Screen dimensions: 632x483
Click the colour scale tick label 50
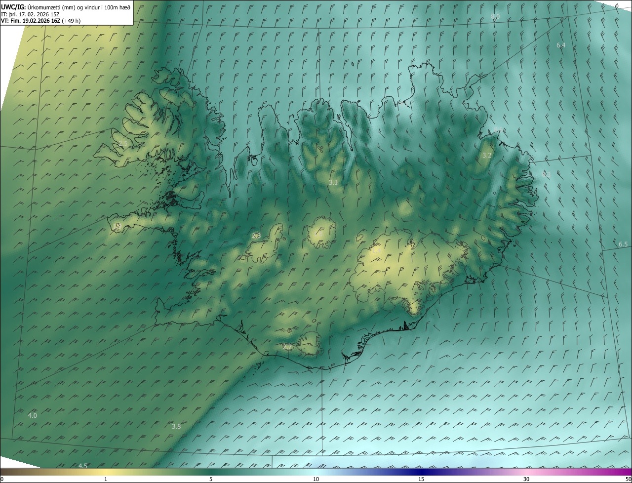(x=628, y=480)
